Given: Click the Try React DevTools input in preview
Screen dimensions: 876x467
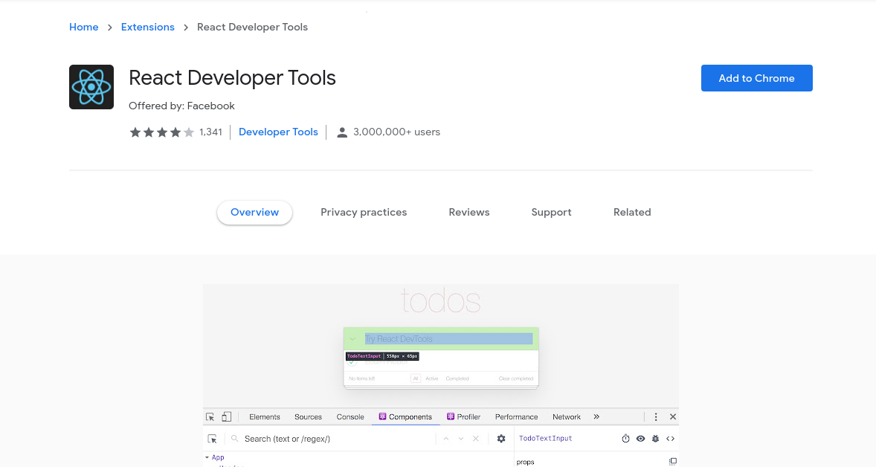Looking at the screenshot, I should click(448, 339).
